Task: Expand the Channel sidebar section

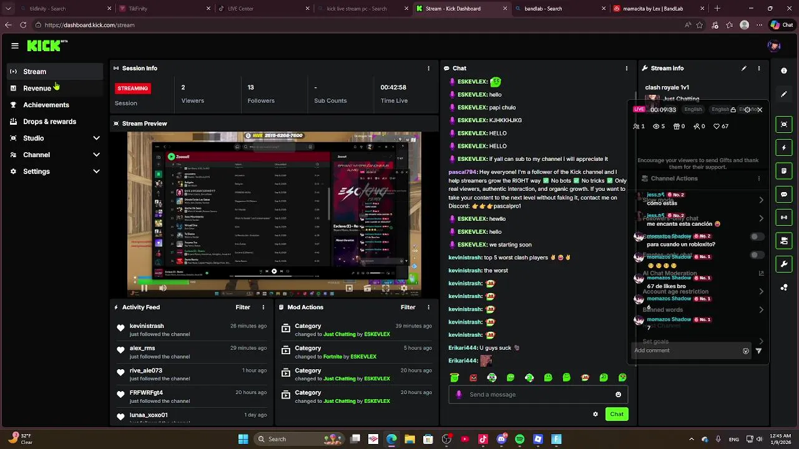Action: [x=96, y=155]
